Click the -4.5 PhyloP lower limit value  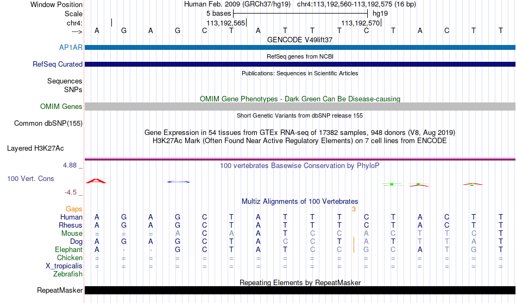point(71,192)
